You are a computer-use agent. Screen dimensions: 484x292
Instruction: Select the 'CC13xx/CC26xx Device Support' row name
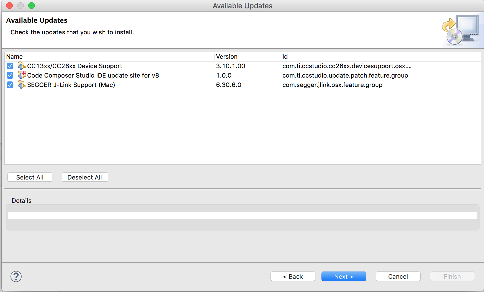tap(74, 66)
